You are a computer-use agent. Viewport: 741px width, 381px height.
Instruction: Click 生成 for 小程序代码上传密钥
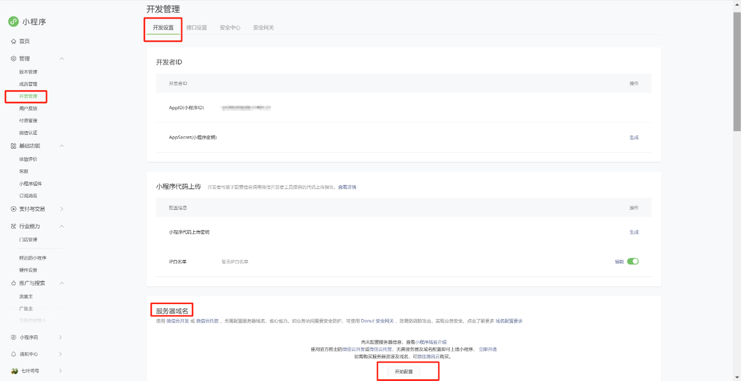(x=634, y=232)
